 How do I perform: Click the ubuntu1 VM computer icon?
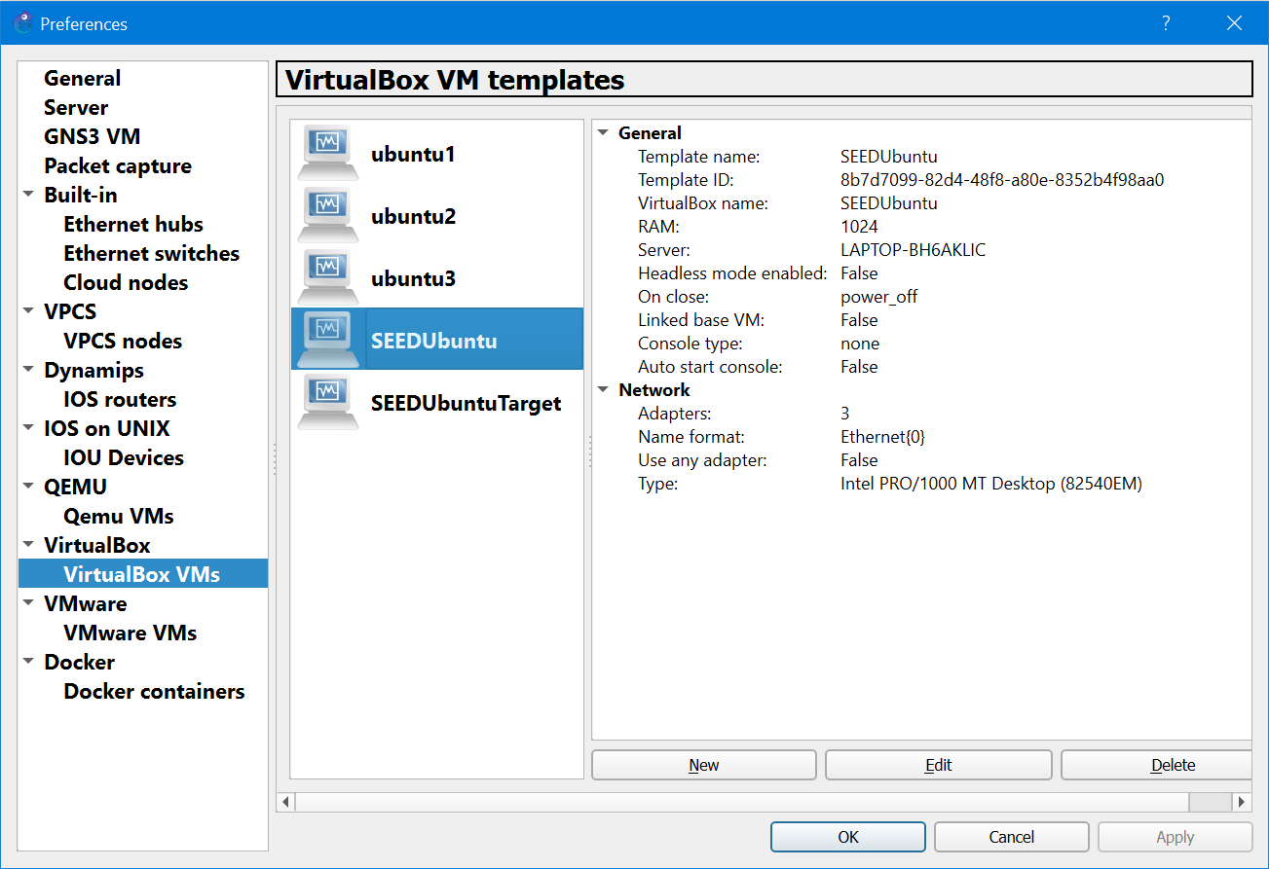coord(329,153)
